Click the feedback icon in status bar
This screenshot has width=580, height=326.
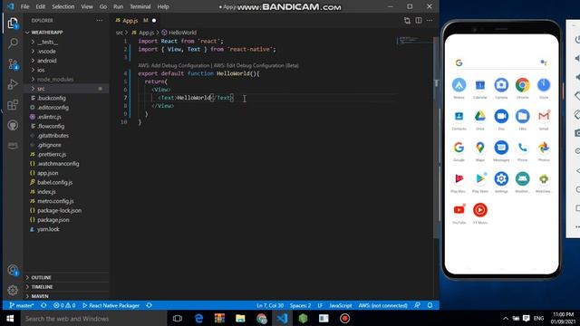click(417, 305)
